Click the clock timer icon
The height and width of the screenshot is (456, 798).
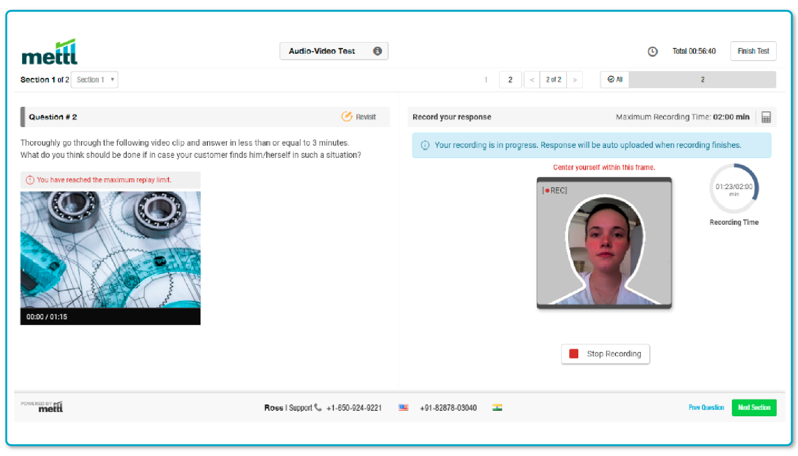coord(653,52)
